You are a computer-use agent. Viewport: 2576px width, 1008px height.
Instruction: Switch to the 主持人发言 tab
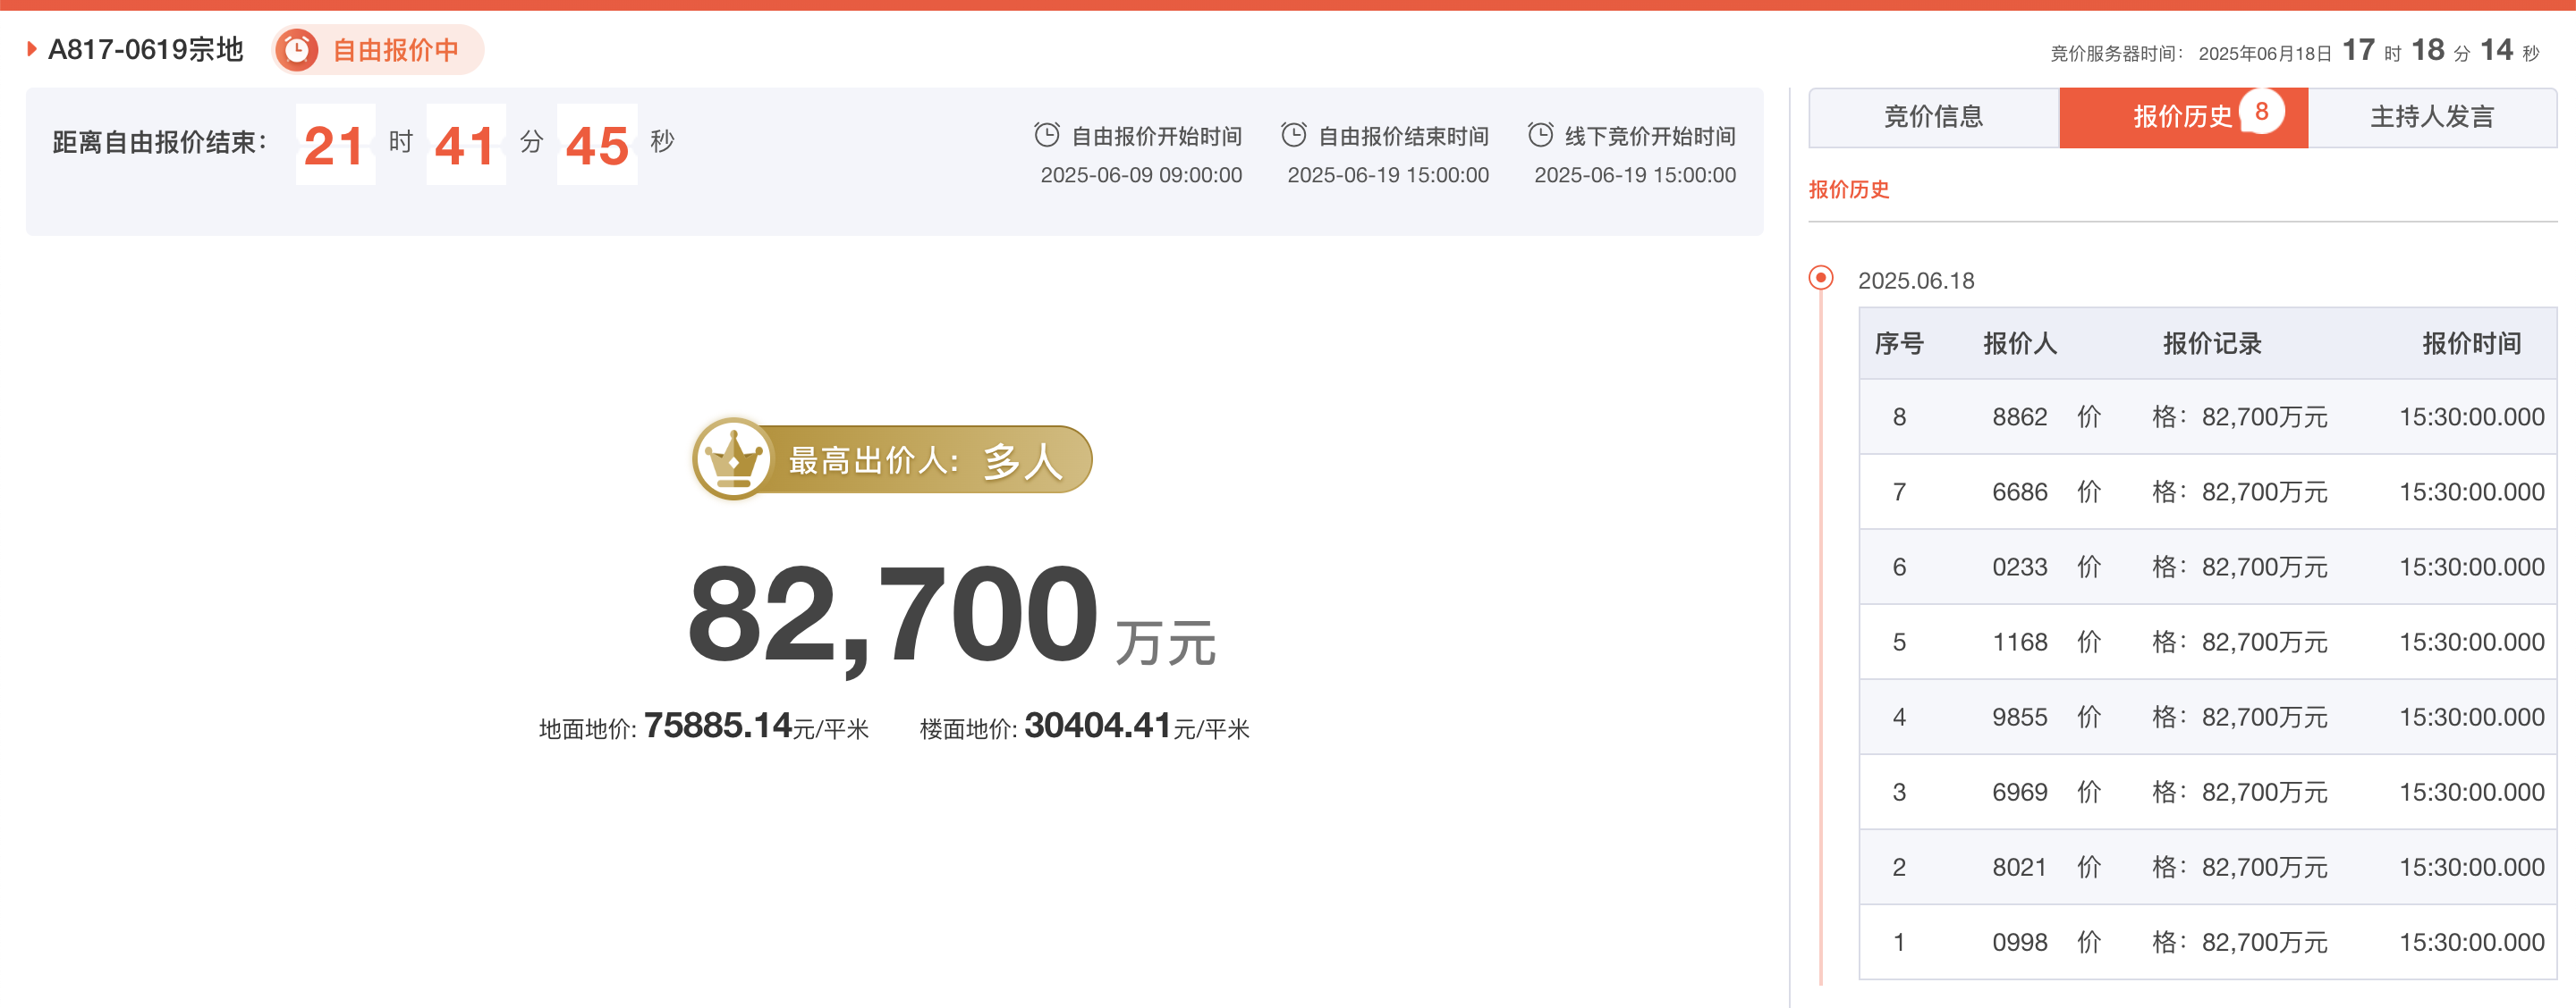2432,118
